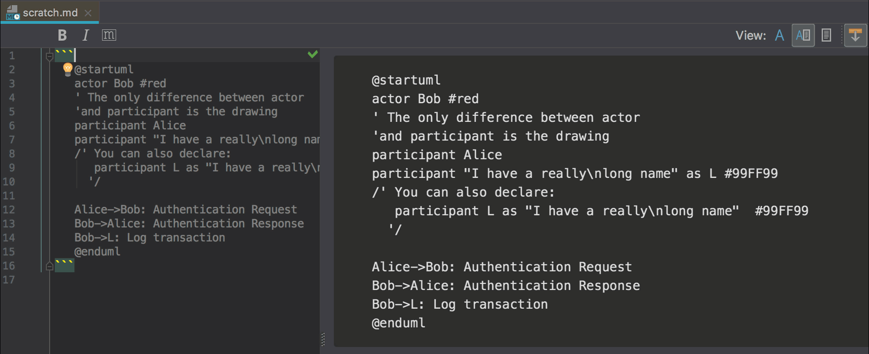The image size is (869, 354).
Task: Click the lightbulb intention icon on line 2
Action: coord(67,70)
